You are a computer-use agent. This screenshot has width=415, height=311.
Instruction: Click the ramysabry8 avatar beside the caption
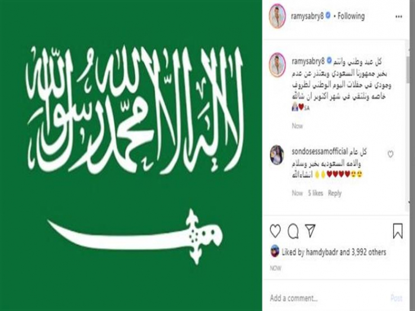[x=277, y=65]
